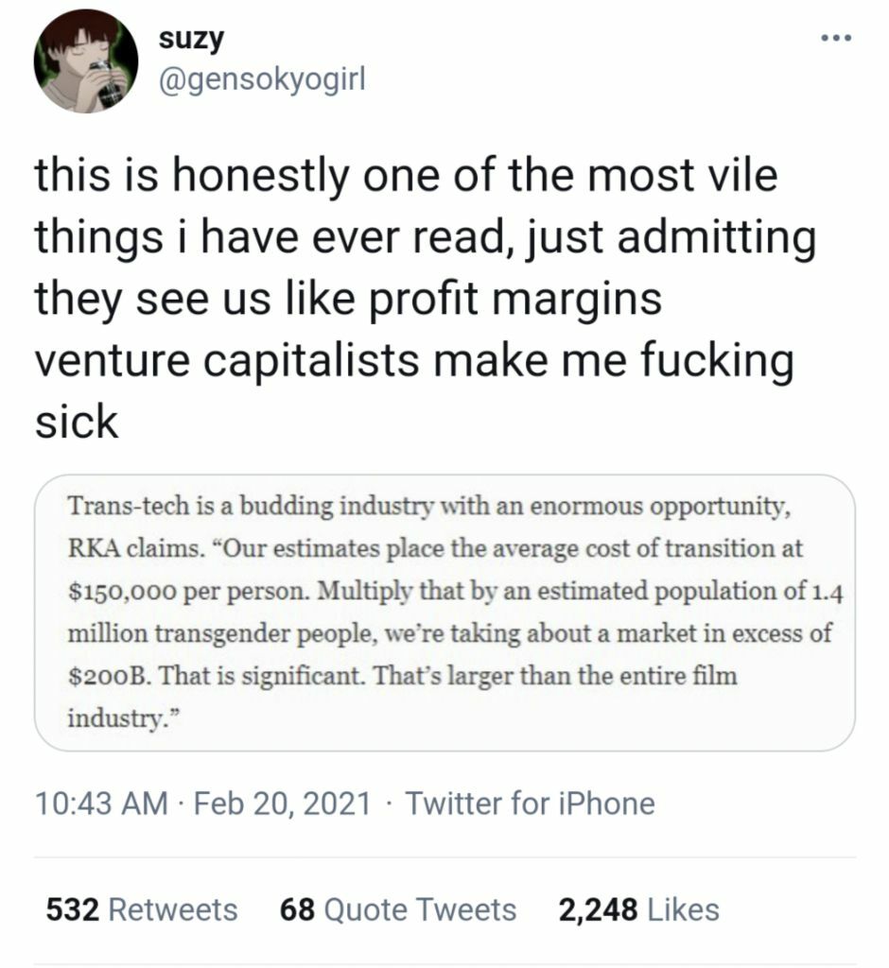The width and height of the screenshot is (889, 968).
Task: Click the number 68 quote count
Action: pyautogui.click(x=297, y=910)
